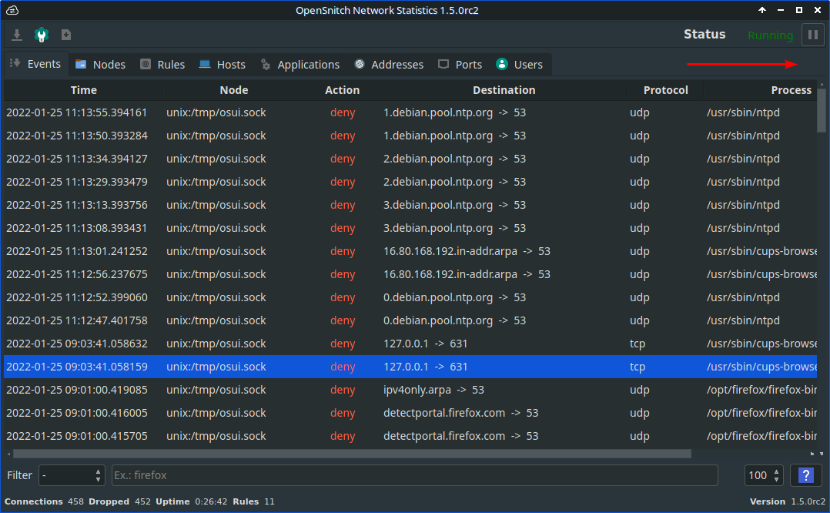
Task: Select the row at 11:13:29.393479
Action: [410, 182]
